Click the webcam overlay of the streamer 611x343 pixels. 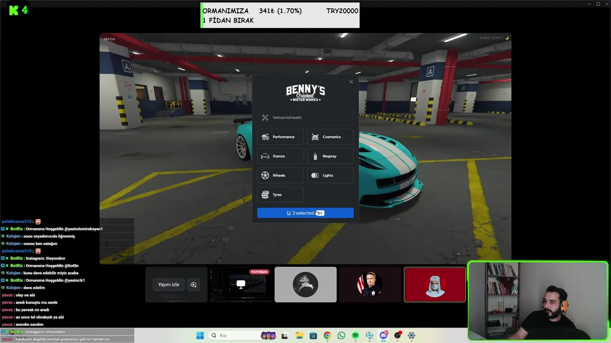(x=538, y=301)
